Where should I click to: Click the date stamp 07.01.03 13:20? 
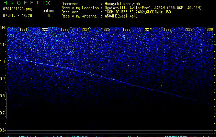point(18,16)
